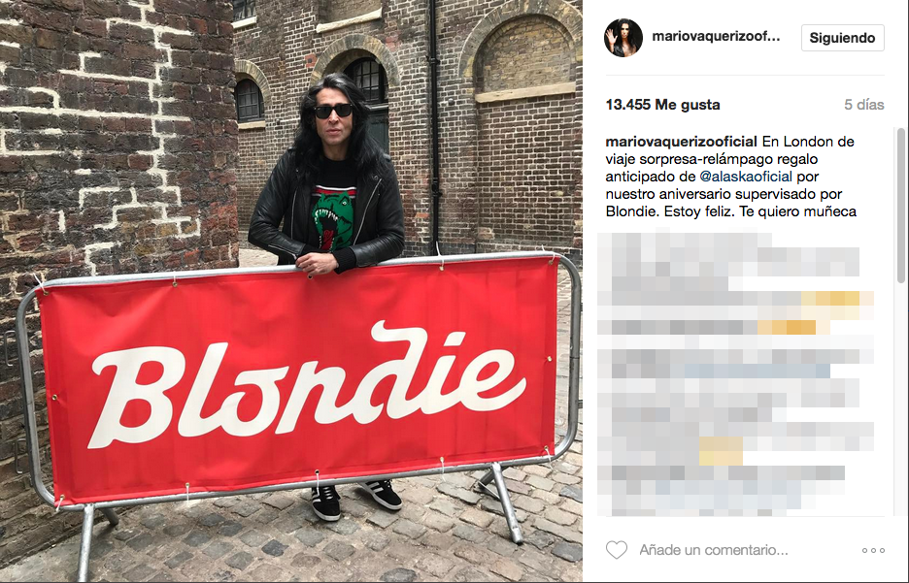The image size is (909, 583).
Task: Click the blurred comments area
Action: [x=736, y=373]
